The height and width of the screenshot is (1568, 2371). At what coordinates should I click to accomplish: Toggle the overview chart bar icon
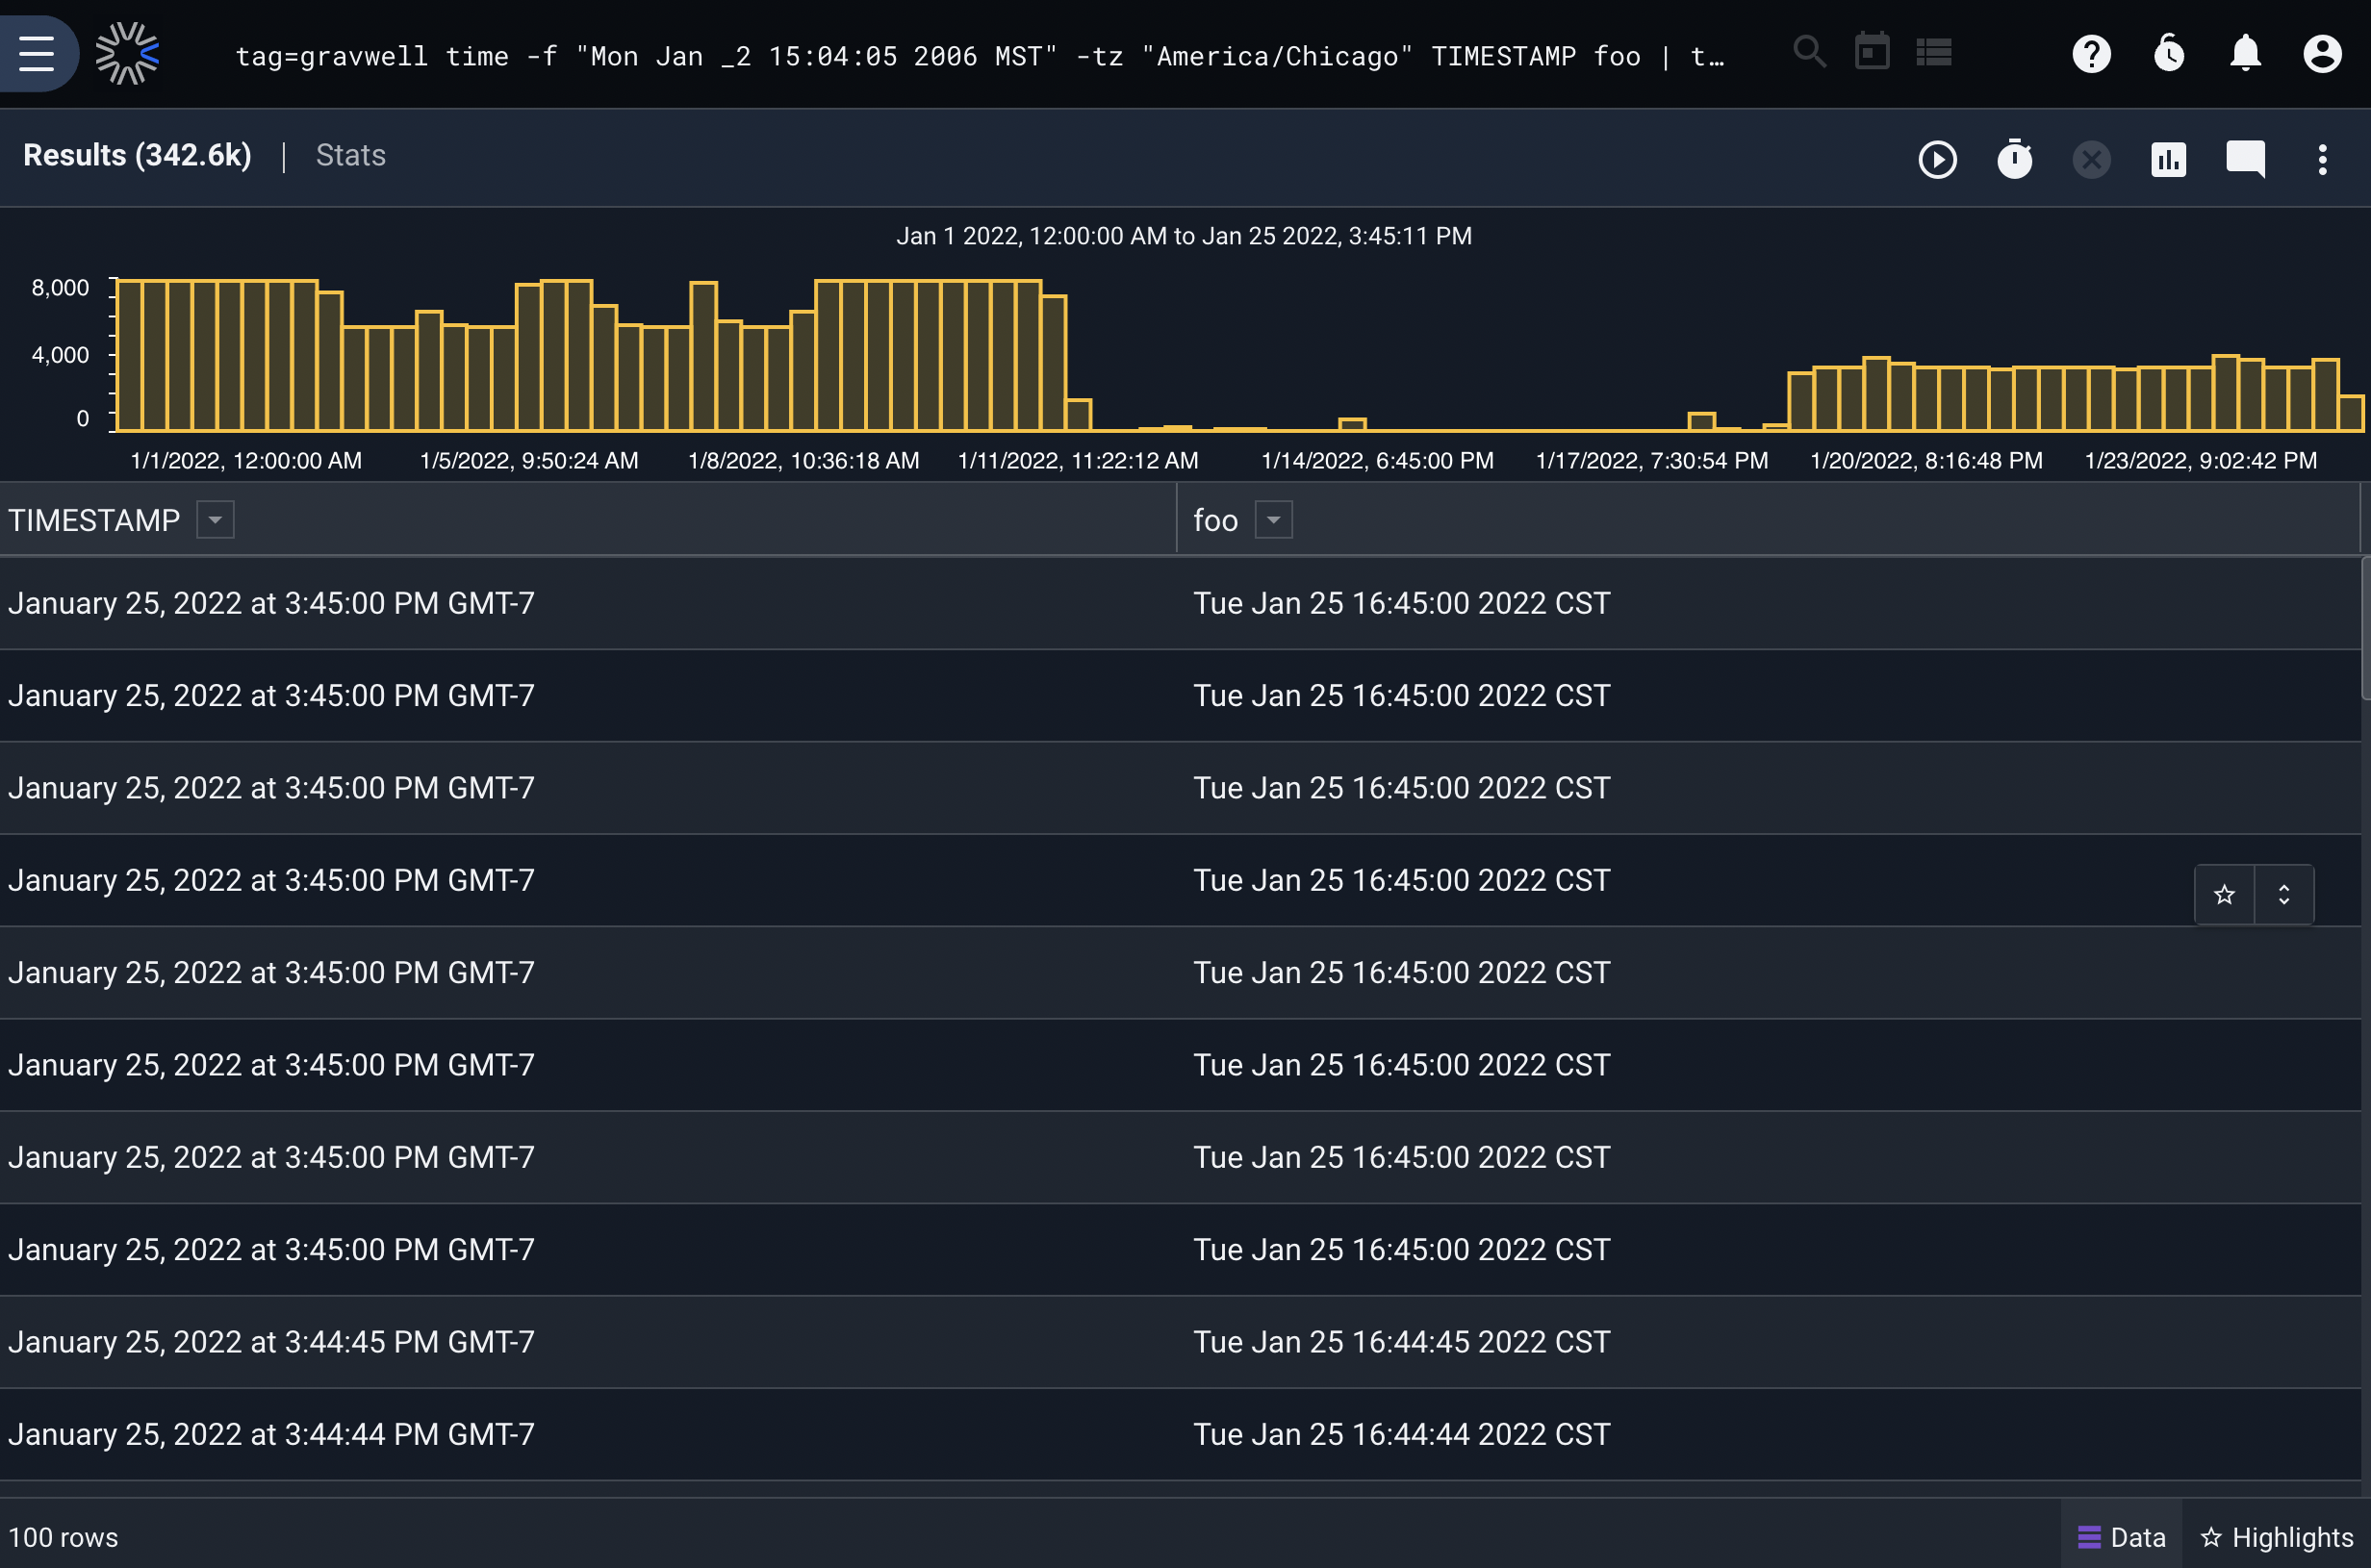2168,159
